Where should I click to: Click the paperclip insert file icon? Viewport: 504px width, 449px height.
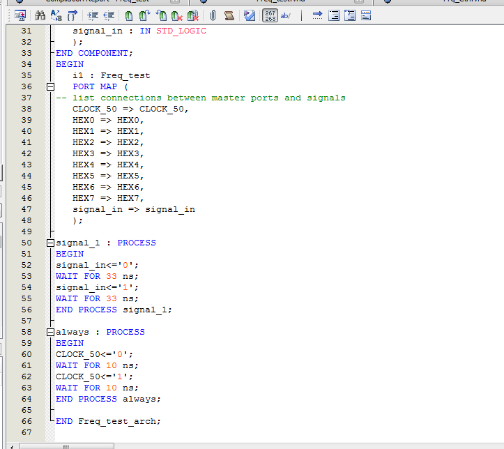213,15
